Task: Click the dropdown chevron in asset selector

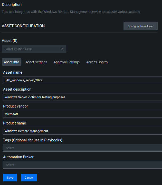Action: coord(62,49)
